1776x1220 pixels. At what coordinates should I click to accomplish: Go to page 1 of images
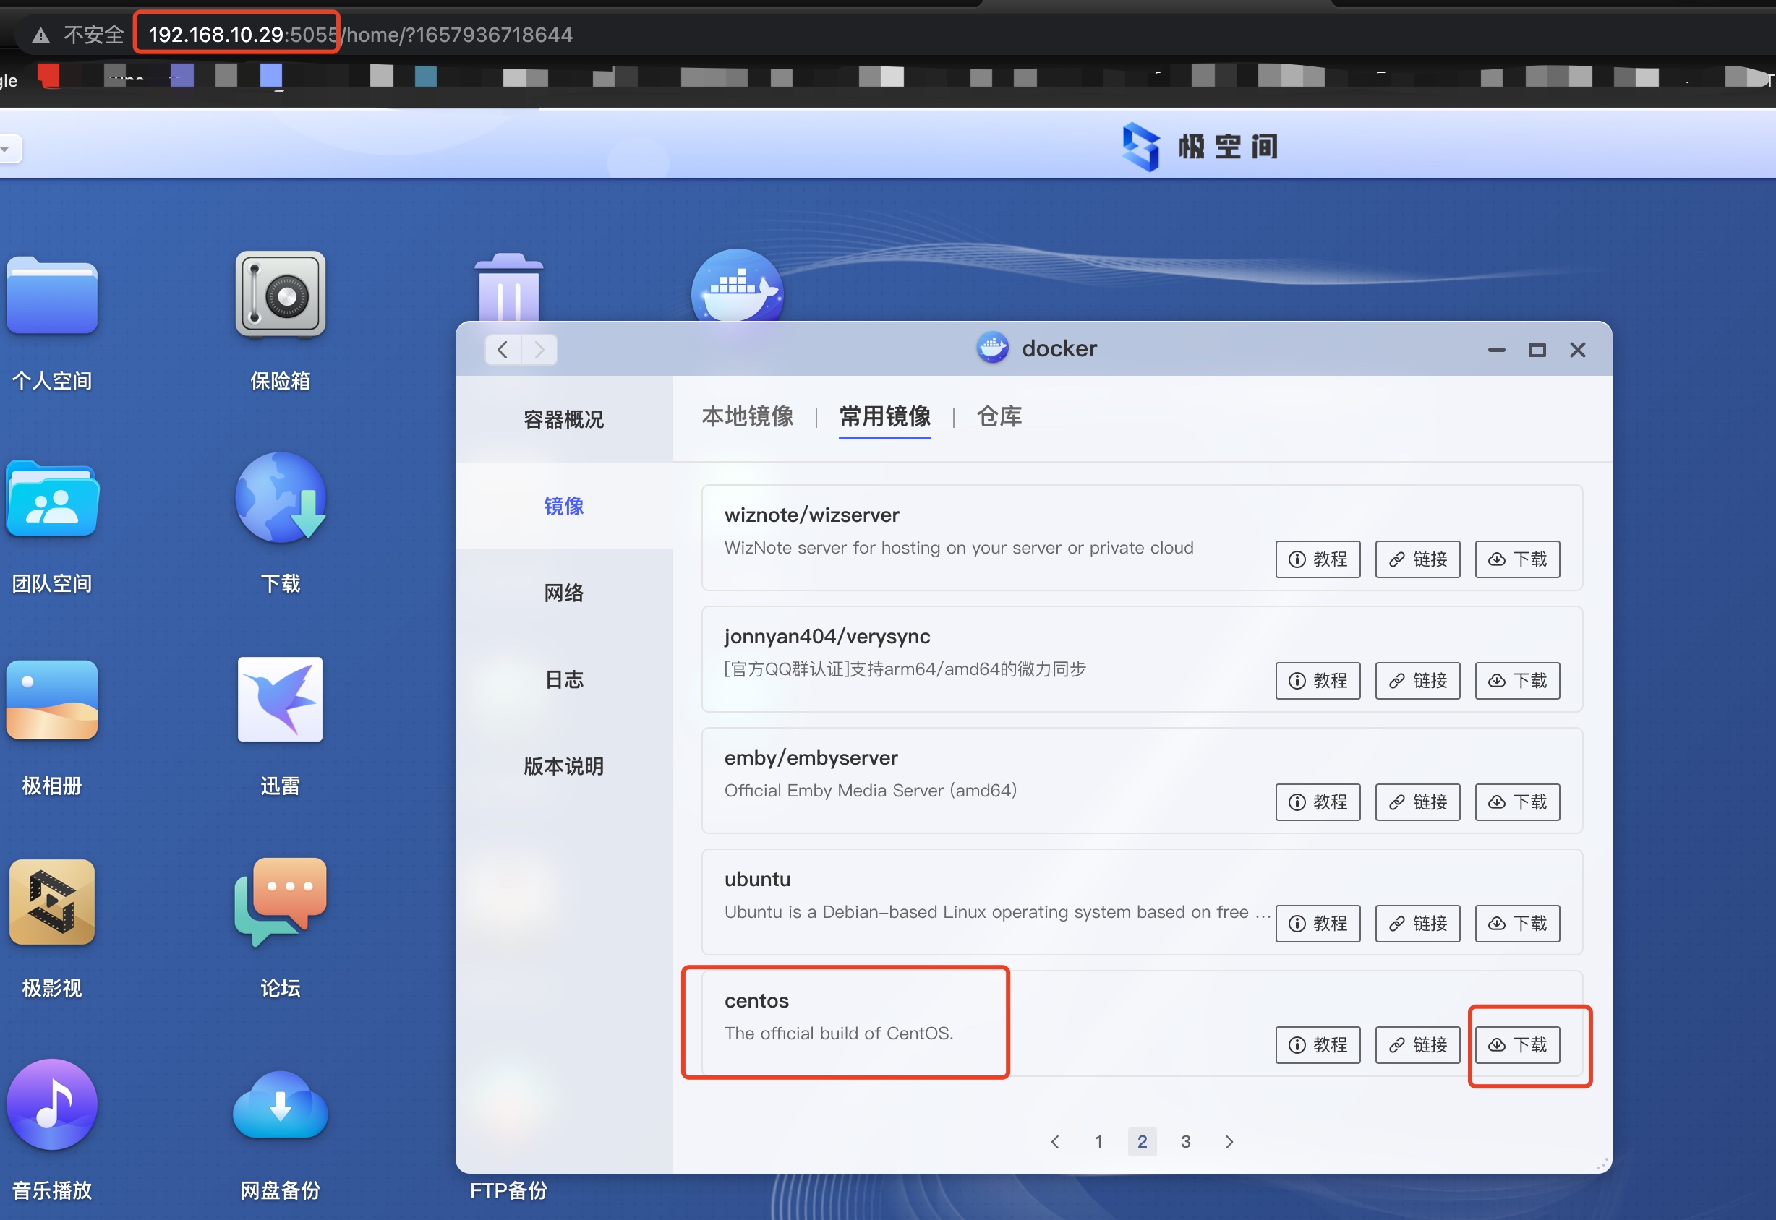click(x=1098, y=1141)
